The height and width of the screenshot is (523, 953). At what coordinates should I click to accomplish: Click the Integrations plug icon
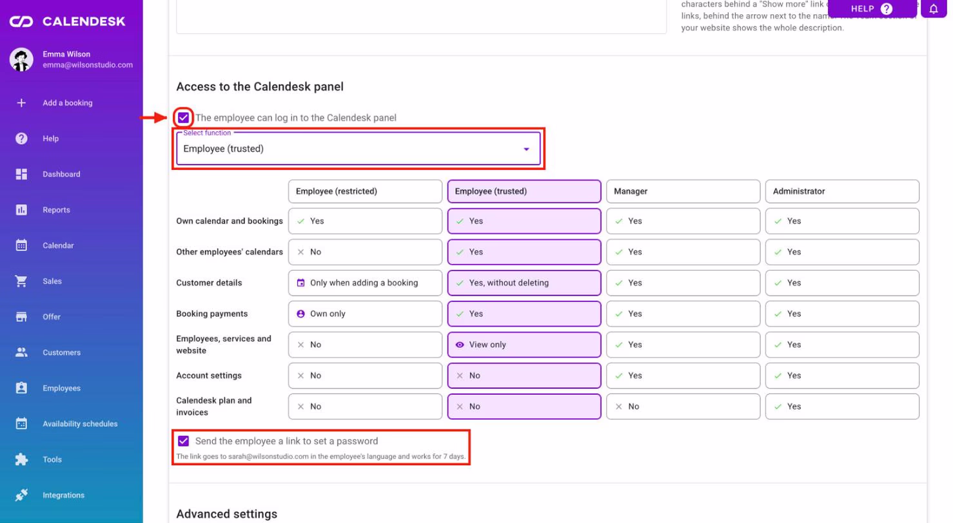pos(21,495)
